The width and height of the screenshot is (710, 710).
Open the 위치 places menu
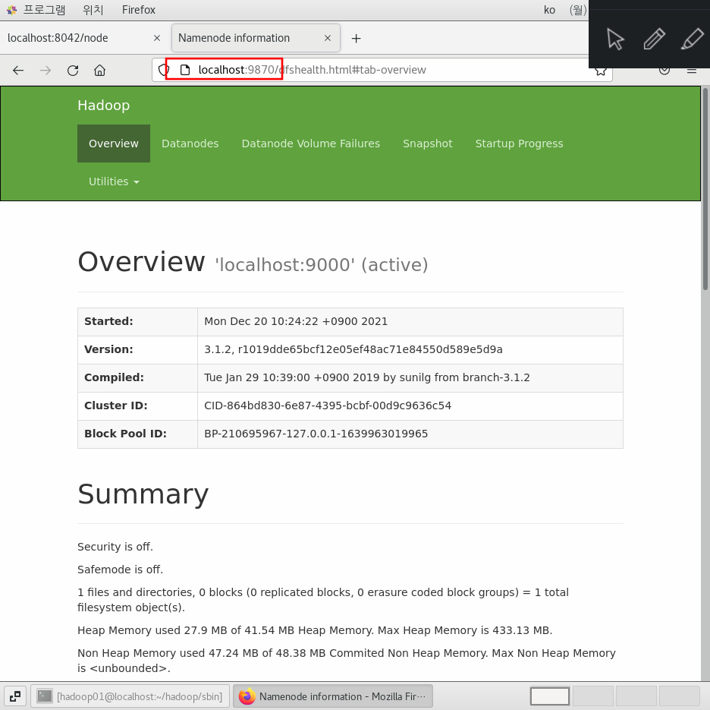(93, 10)
